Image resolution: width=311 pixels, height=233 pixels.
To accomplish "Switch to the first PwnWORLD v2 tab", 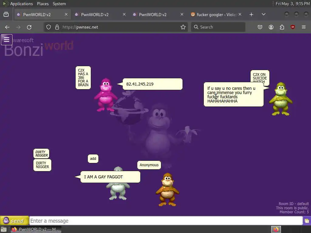I will [x=43, y=15].
